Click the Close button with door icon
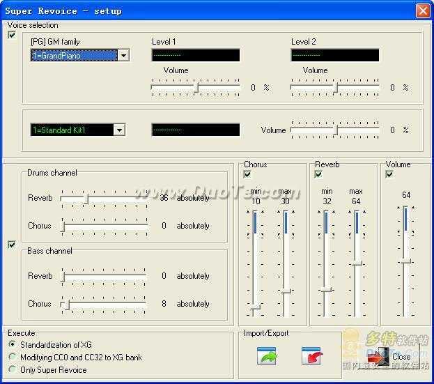The width and height of the screenshot is (434, 384). 389,356
